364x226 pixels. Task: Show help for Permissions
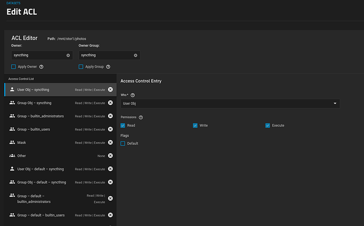pyautogui.click(x=141, y=117)
